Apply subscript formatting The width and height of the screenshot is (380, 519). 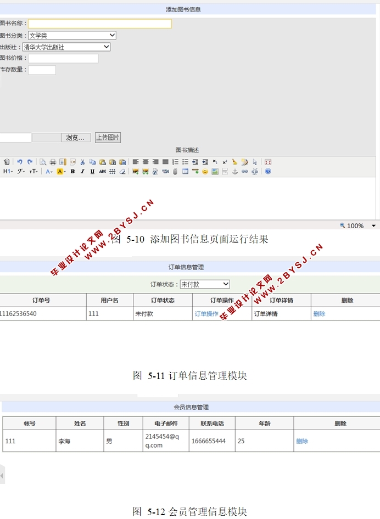tap(215, 162)
